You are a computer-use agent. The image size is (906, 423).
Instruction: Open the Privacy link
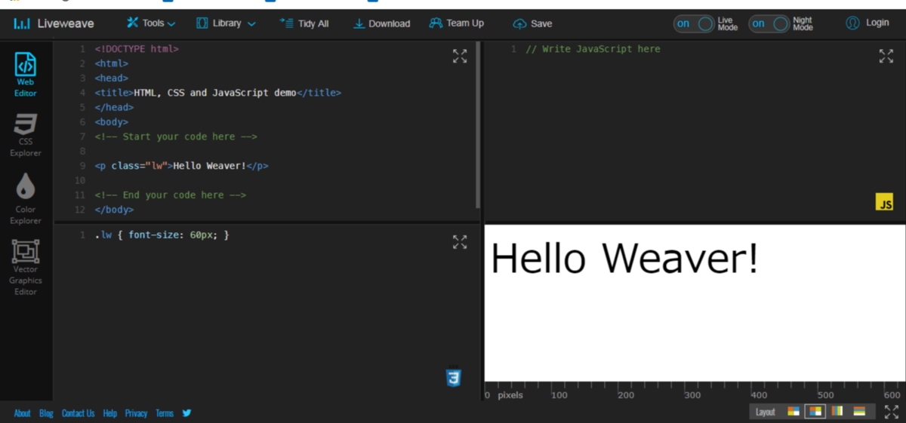pyautogui.click(x=136, y=413)
